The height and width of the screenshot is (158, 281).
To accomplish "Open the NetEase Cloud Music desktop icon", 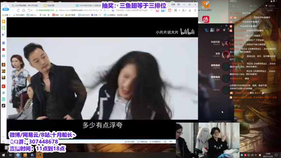I will pyautogui.click(x=206, y=19).
